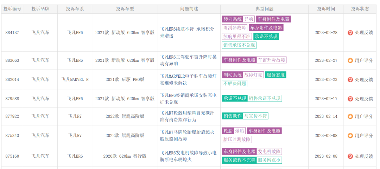Image resolution: width=380 pixels, height=169 pixels.
Task: Click the date 2023-02-23
Action: pyautogui.click(x=326, y=80)
